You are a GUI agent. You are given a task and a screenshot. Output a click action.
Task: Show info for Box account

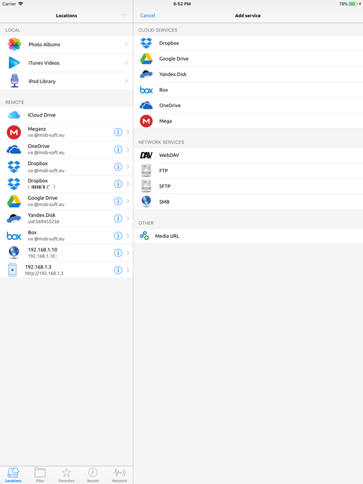pos(118,236)
